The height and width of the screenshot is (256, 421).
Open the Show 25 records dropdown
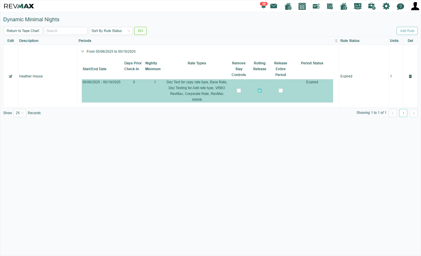20,113
